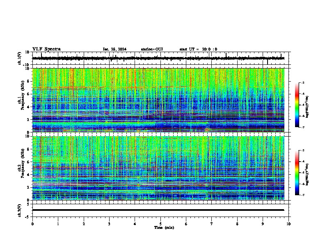The width and height of the screenshot is (325, 251).
Task: Click the time axis tick label "0"
Action: (x=32, y=224)
